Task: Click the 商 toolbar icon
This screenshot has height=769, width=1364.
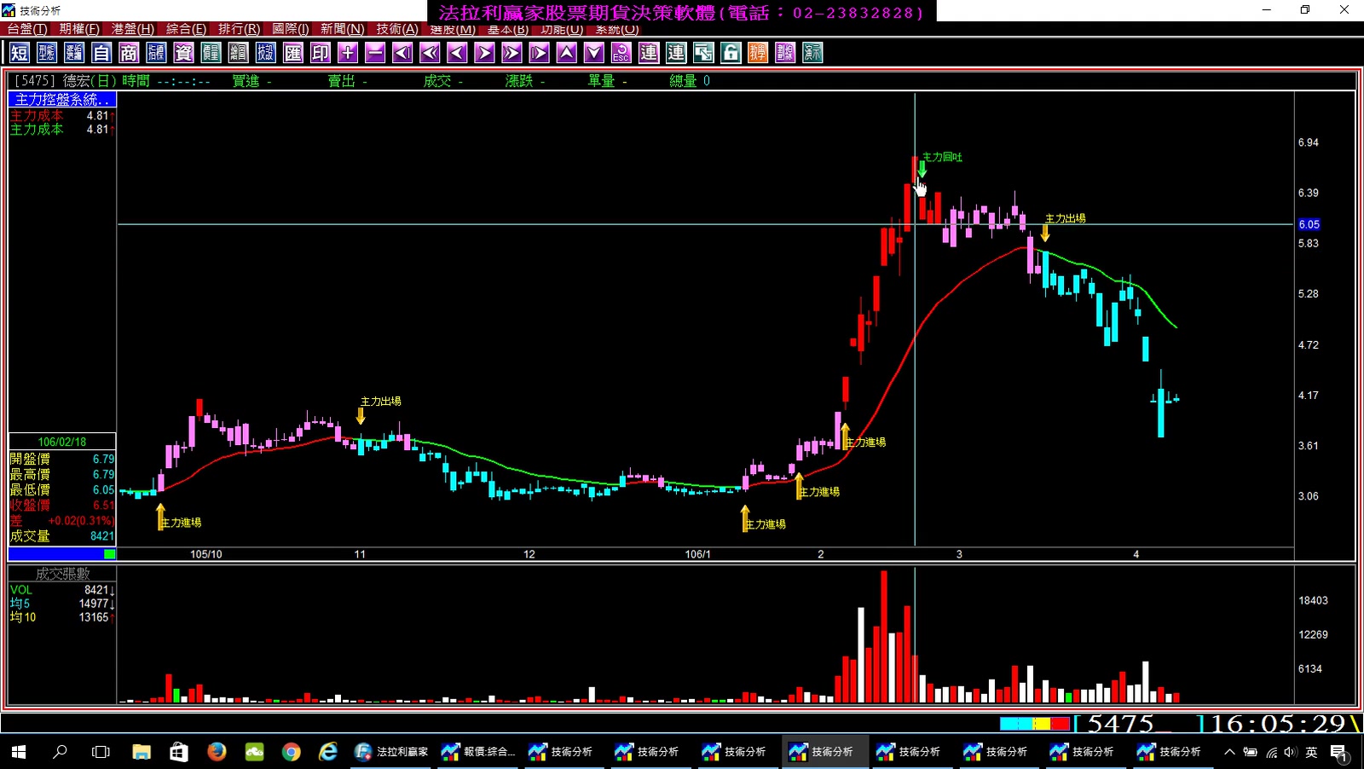Action: tap(129, 53)
